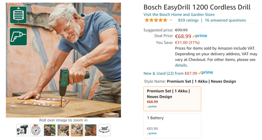Open the 360° view thumbnail
Image resolution: width=262 pixels, height=140 pixels.
point(104,130)
